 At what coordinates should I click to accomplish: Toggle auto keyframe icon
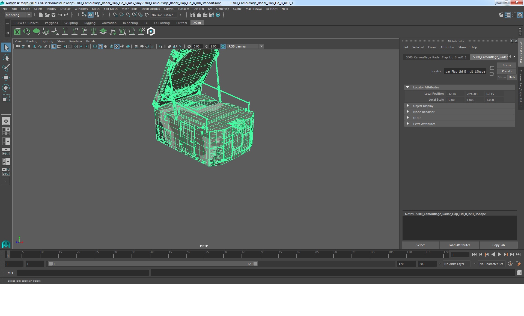point(510,264)
